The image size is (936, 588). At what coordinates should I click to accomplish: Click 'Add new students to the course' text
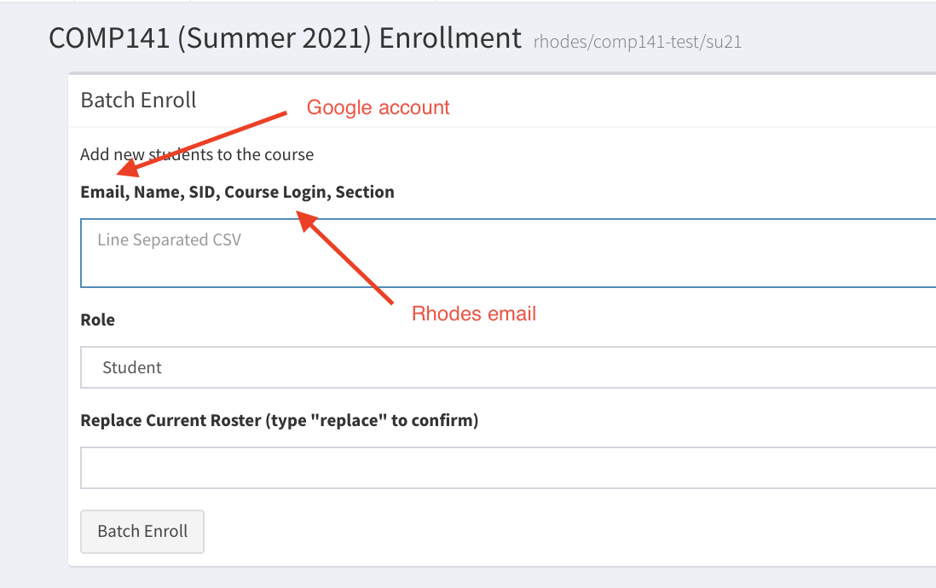coord(197,154)
